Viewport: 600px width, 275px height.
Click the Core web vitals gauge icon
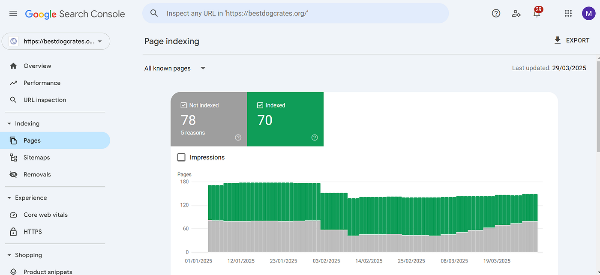click(x=13, y=215)
